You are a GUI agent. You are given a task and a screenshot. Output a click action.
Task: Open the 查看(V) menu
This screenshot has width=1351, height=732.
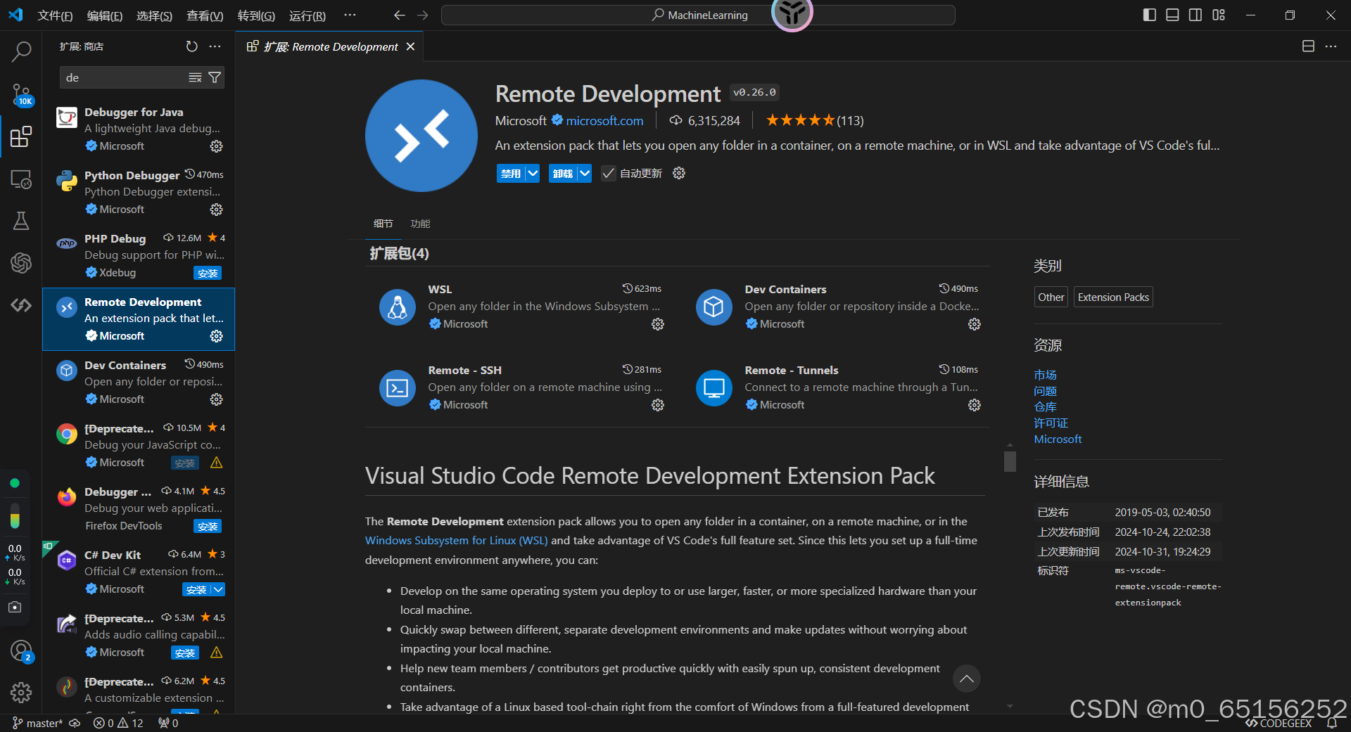point(205,15)
